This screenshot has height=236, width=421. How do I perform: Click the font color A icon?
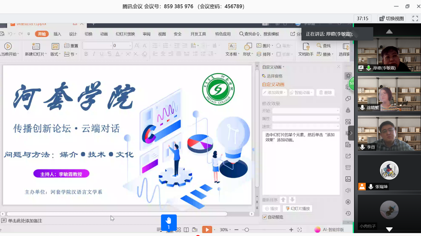click(x=117, y=54)
